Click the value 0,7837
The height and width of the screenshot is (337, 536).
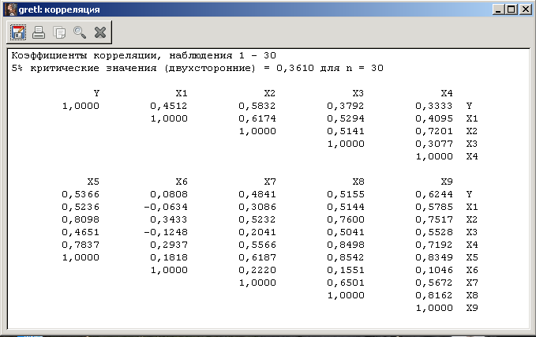81,245
